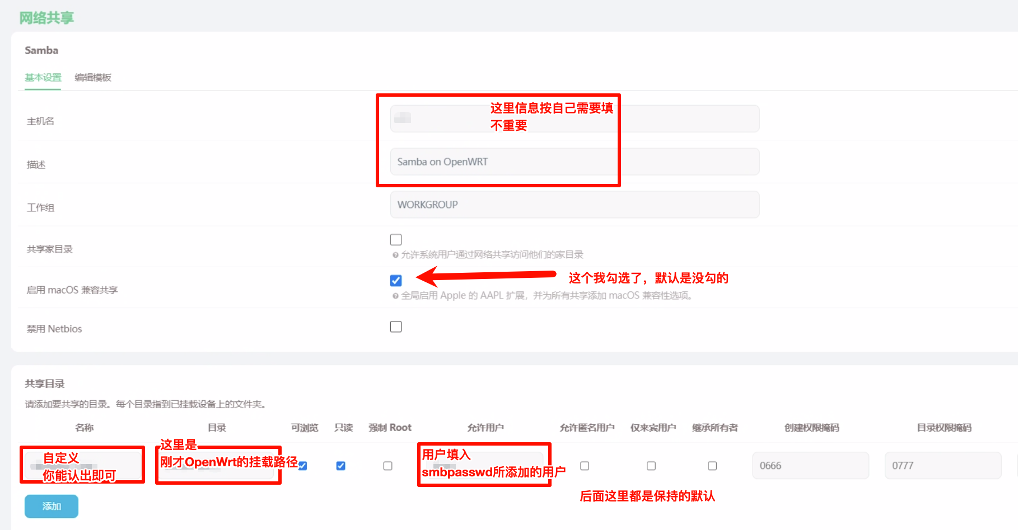Enable the 强制 Root checkbox
Viewport: 1018px width, 530px height.
[x=387, y=465]
